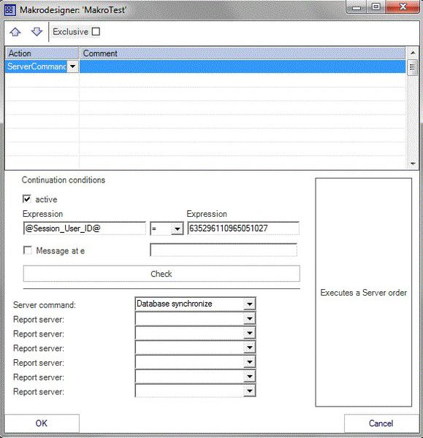Click the move down arrow icon

click(37, 32)
